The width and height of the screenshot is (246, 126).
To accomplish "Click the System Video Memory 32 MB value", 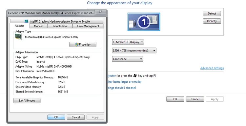I will pyautogui.click(x=61, y=87).
